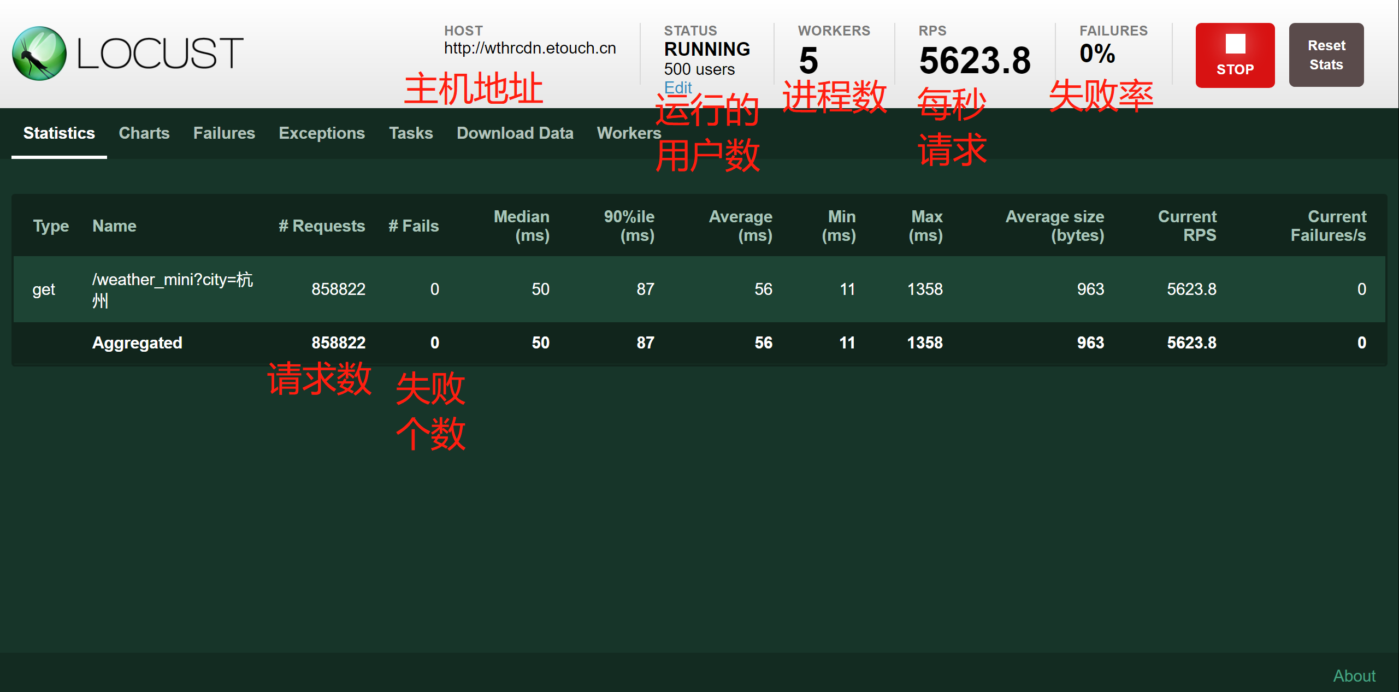The width and height of the screenshot is (1399, 692).
Task: Open the Failures tab
Action: [x=224, y=133]
